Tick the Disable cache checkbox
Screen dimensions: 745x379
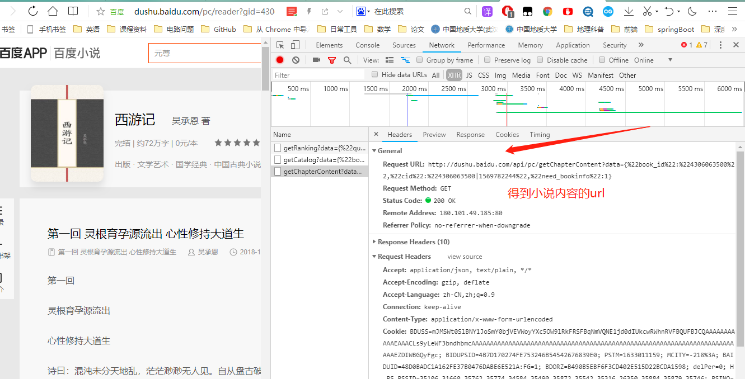click(x=540, y=60)
